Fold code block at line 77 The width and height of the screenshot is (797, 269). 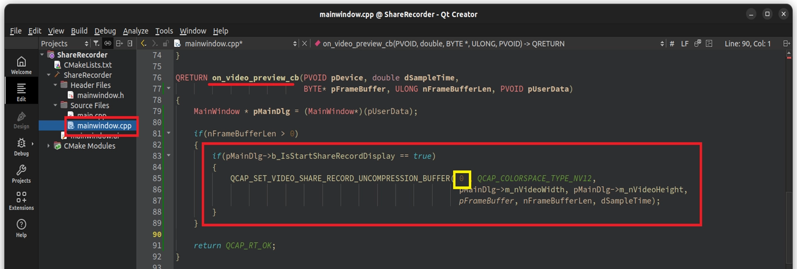[169, 89]
